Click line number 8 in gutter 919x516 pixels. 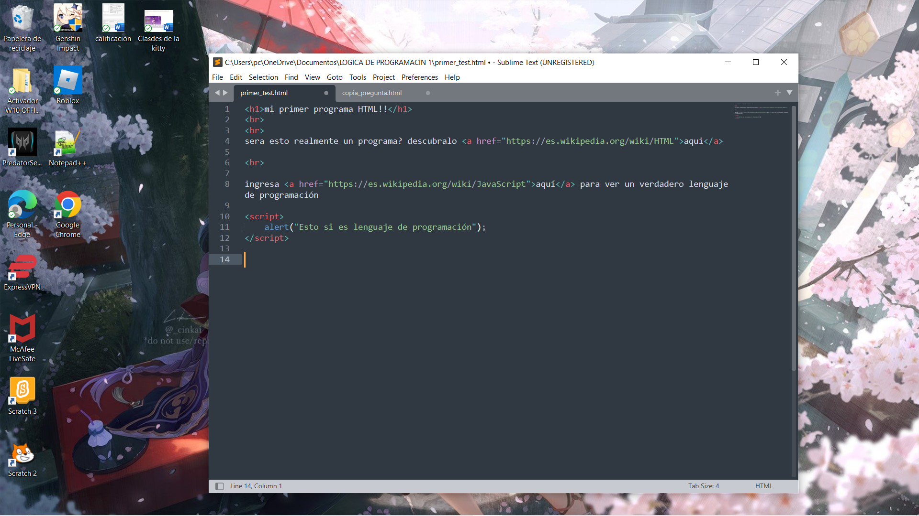click(x=227, y=184)
